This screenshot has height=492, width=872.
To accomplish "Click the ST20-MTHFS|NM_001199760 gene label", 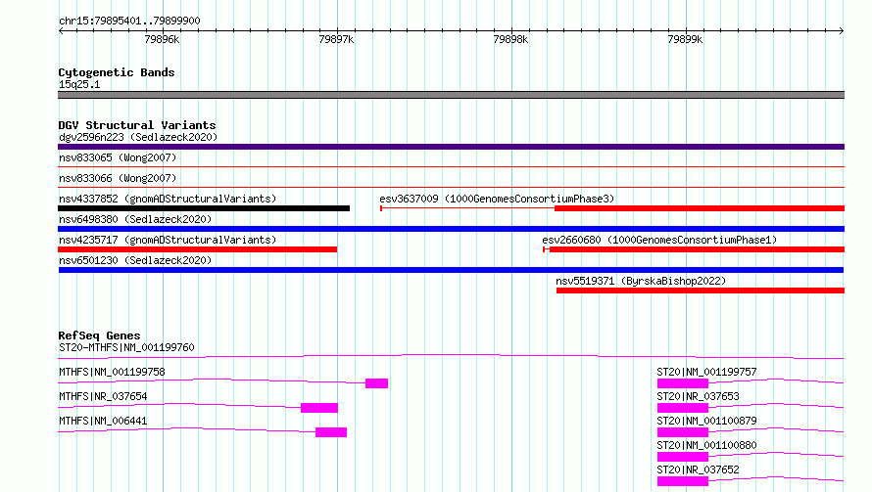I will (126, 347).
